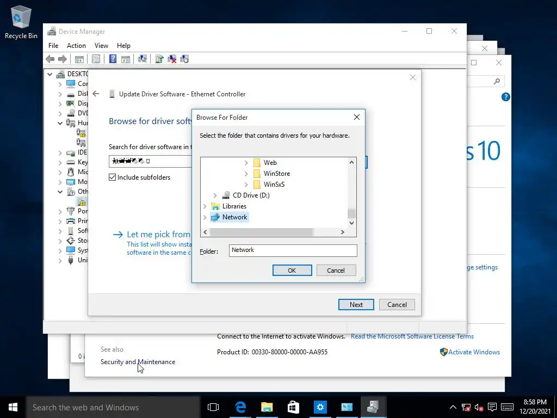Select the warning device icon under Other devices
The width and height of the screenshot is (557, 418).
82,201
